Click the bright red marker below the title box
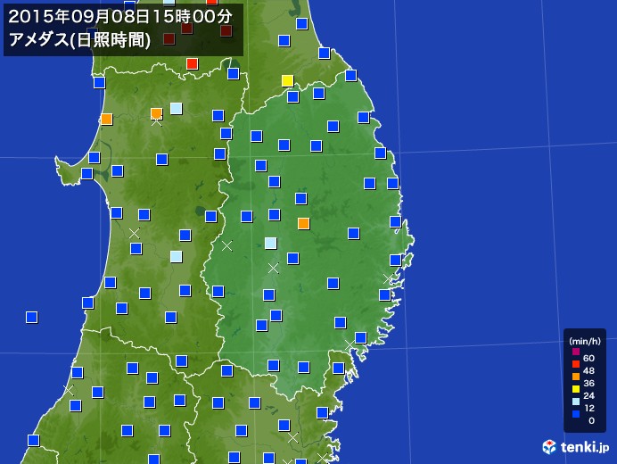Screen dimensions: 617x464 coord(192,63)
